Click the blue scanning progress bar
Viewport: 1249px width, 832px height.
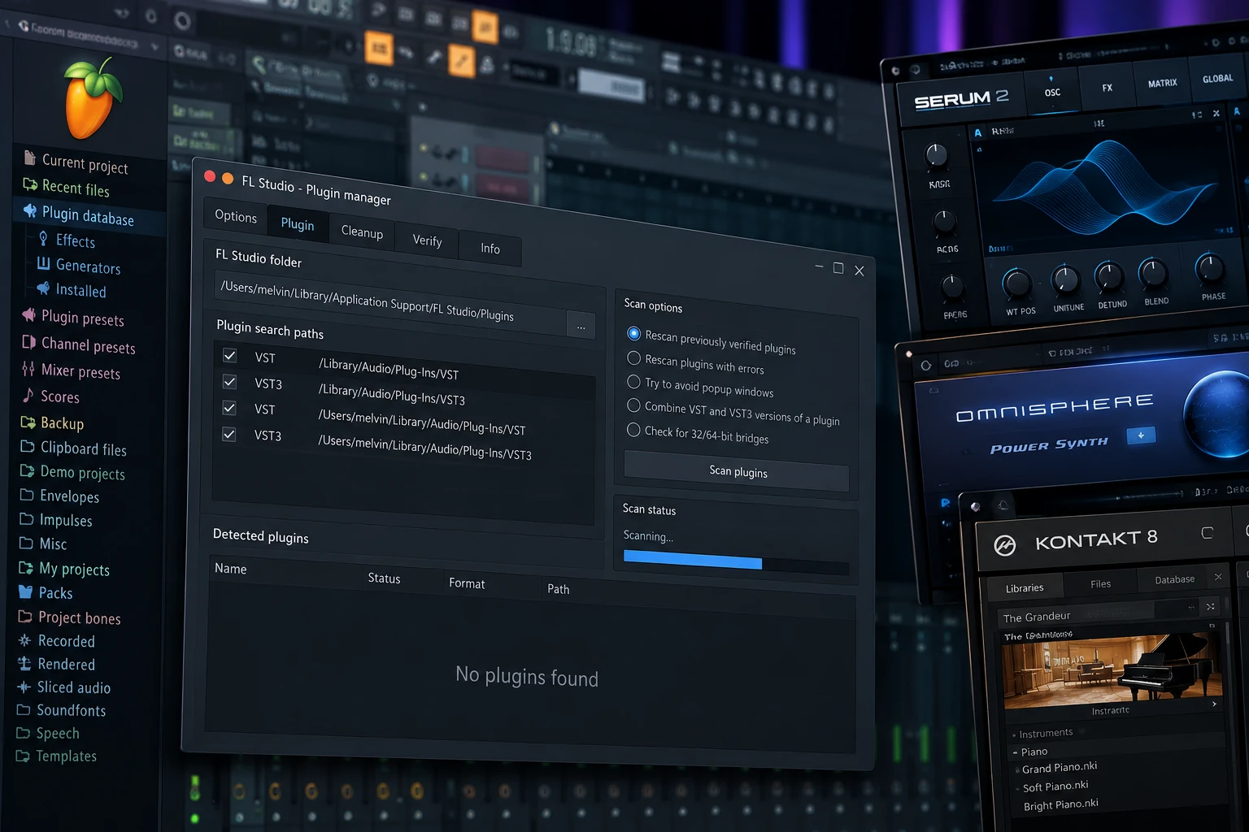click(693, 559)
